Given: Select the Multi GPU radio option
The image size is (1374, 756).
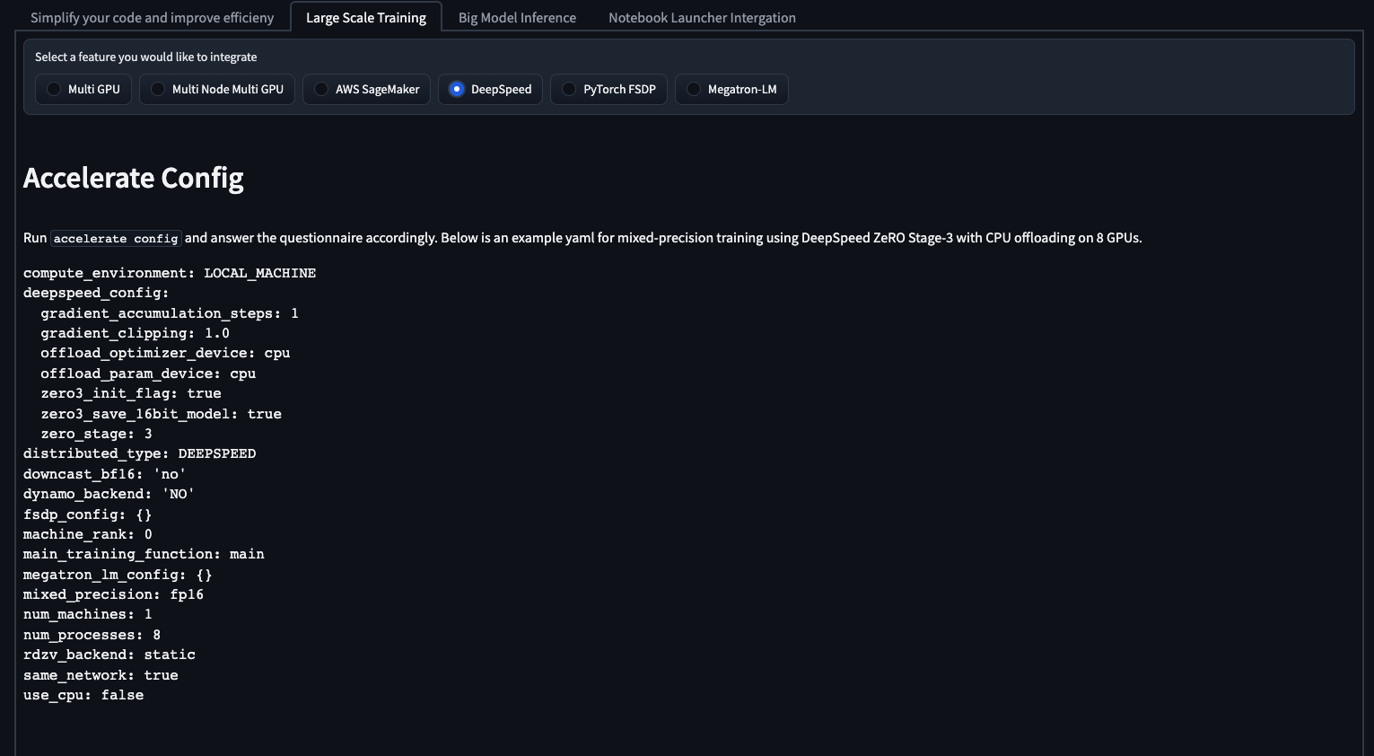Looking at the screenshot, I should click(x=55, y=90).
